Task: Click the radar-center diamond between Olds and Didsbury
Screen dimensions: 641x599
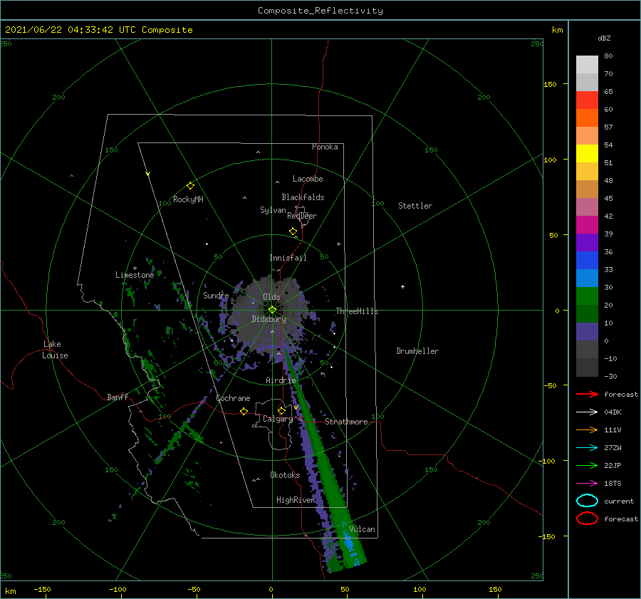Action: pos(272,310)
